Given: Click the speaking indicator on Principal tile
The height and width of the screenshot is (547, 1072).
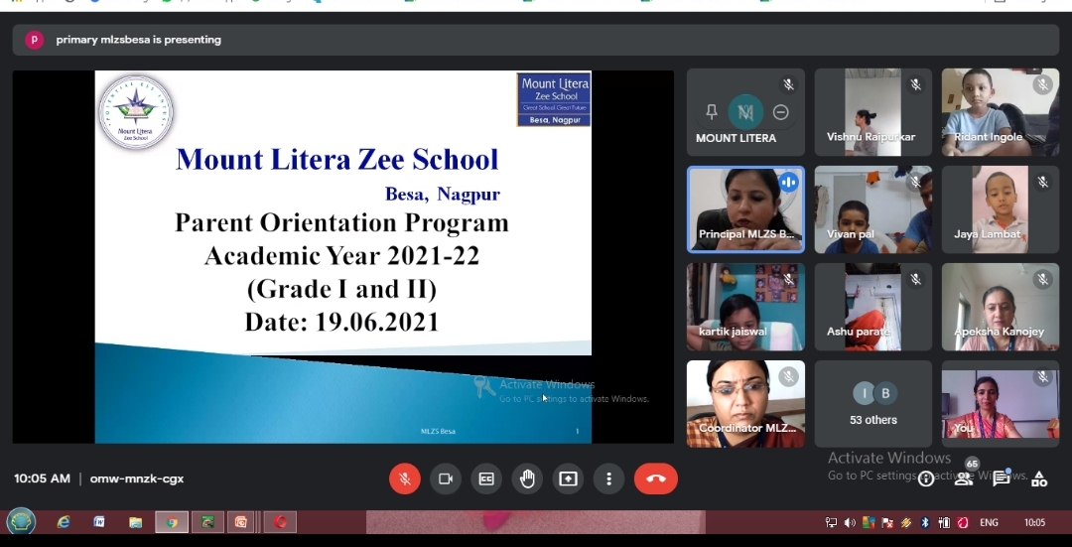Looking at the screenshot, I should pyautogui.click(x=788, y=183).
